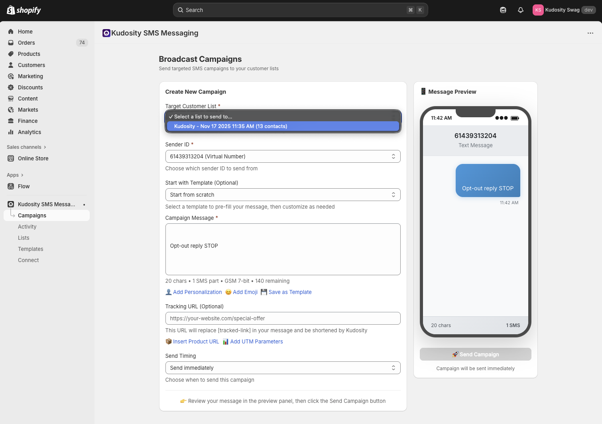
Task: Open the Sender ID dropdown
Action: pos(283,156)
